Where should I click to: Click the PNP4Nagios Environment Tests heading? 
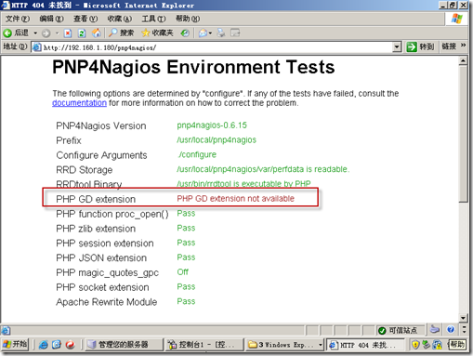point(193,67)
